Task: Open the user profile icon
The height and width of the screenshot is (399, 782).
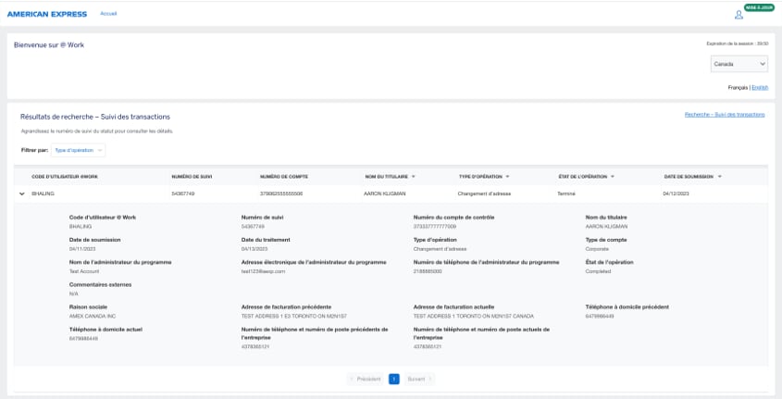Action: click(x=739, y=15)
